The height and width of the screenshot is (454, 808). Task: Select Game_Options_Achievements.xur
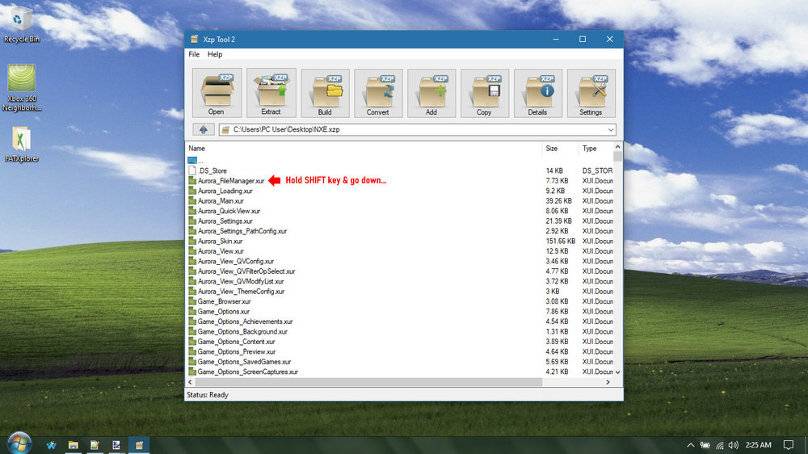(245, 322)
